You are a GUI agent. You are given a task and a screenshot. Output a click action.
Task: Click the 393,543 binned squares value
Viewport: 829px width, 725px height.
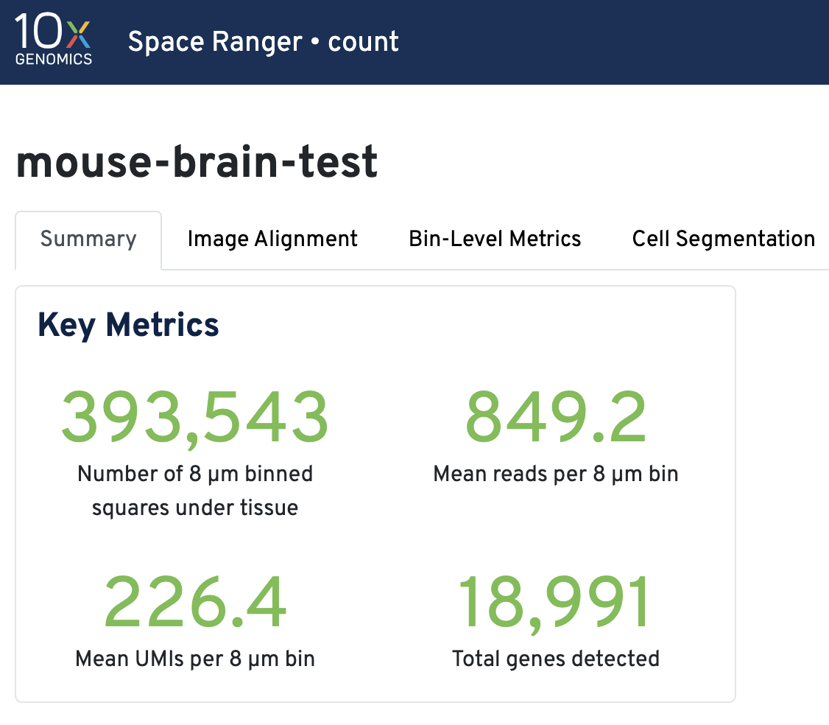point(194,418)
